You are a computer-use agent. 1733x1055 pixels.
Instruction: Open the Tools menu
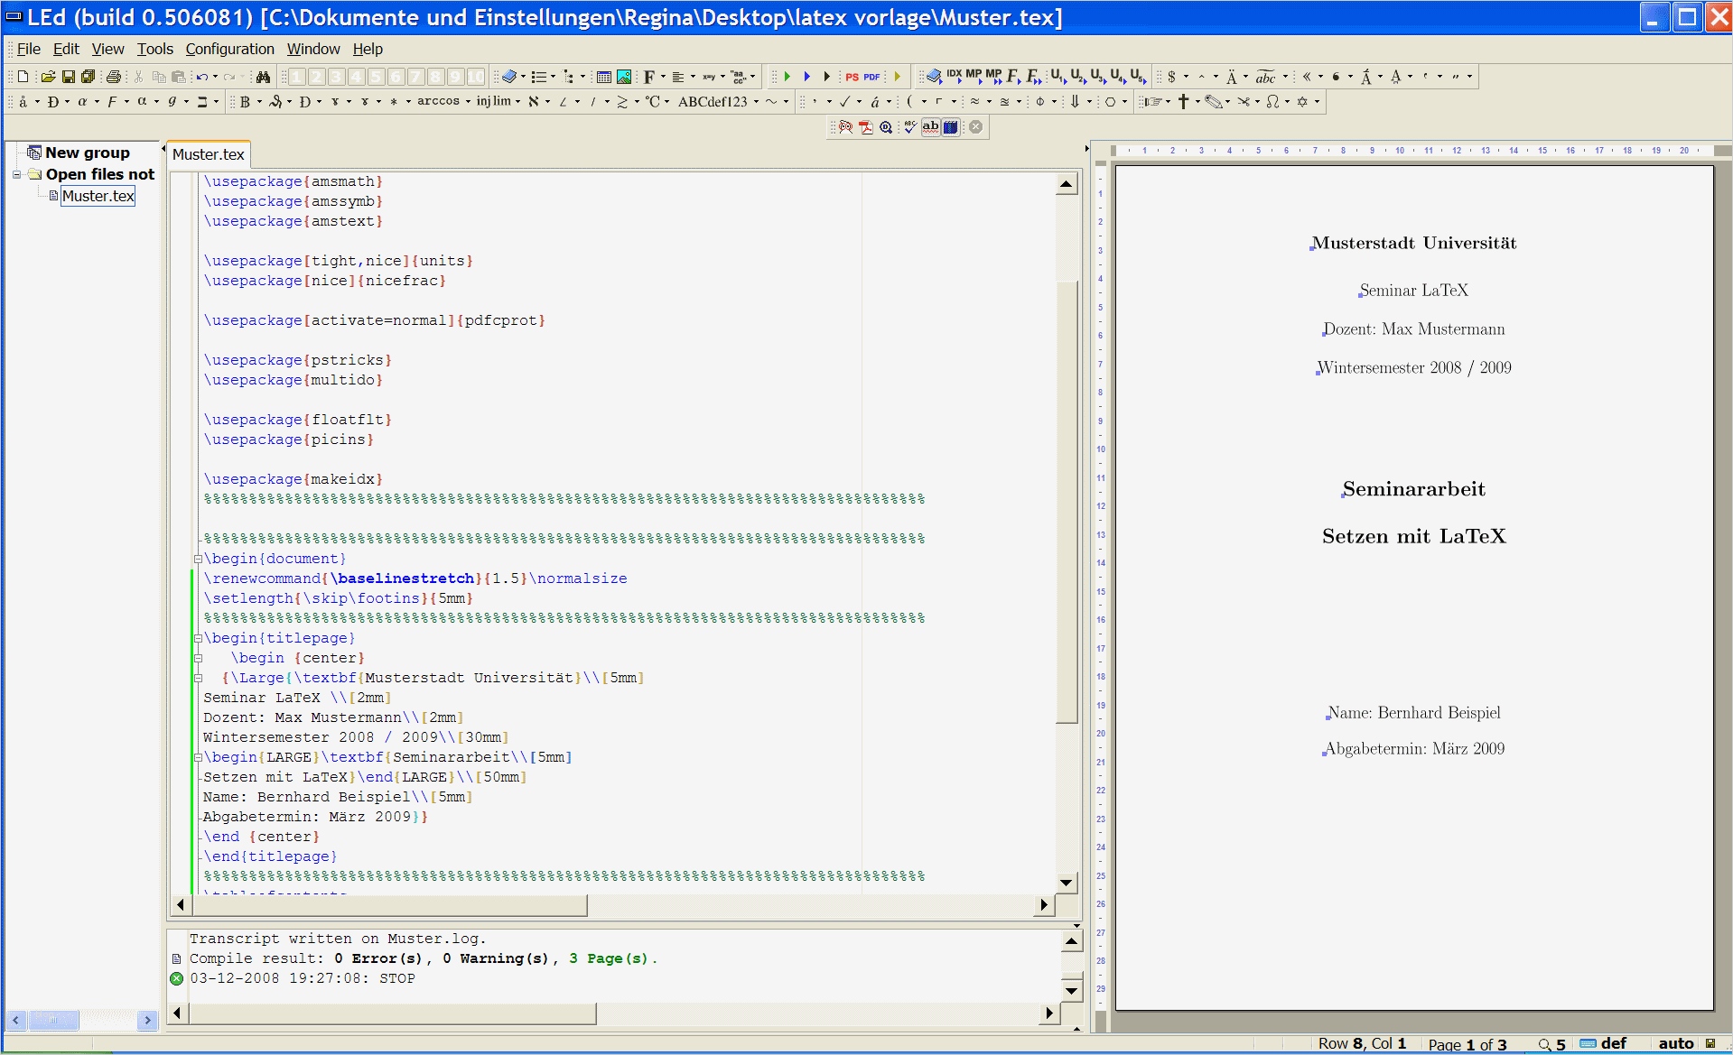[x=154, y=49]
